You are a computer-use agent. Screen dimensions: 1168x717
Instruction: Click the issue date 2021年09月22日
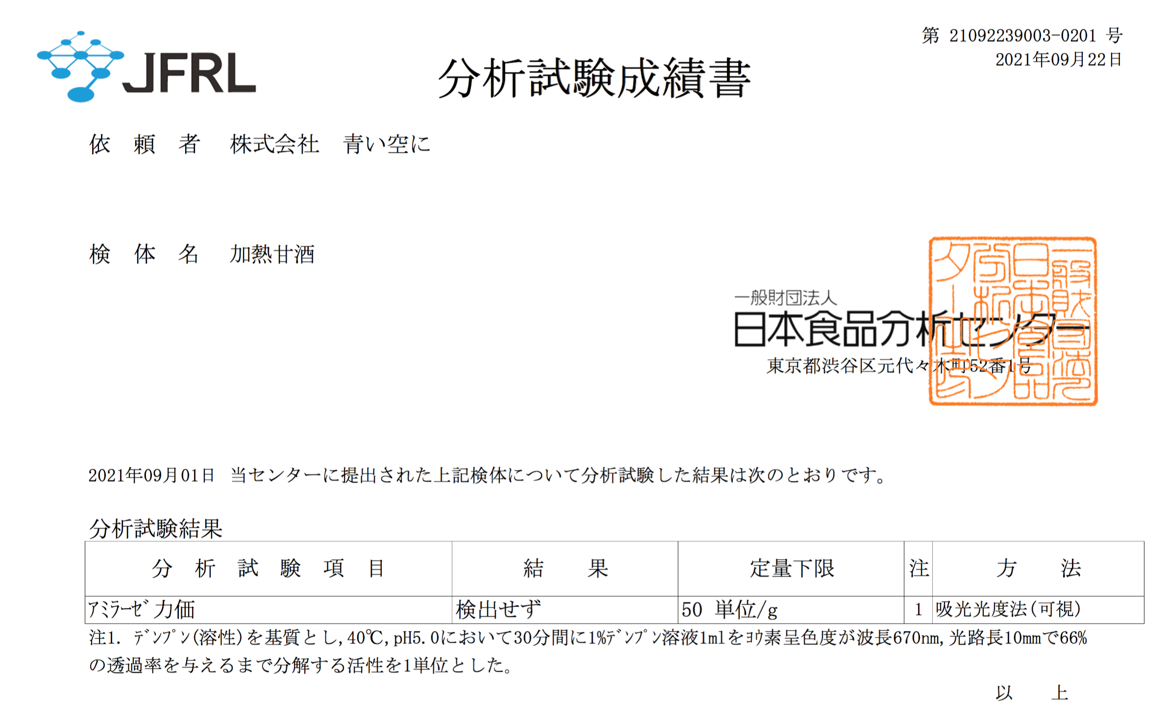[x=1058, y=60]
